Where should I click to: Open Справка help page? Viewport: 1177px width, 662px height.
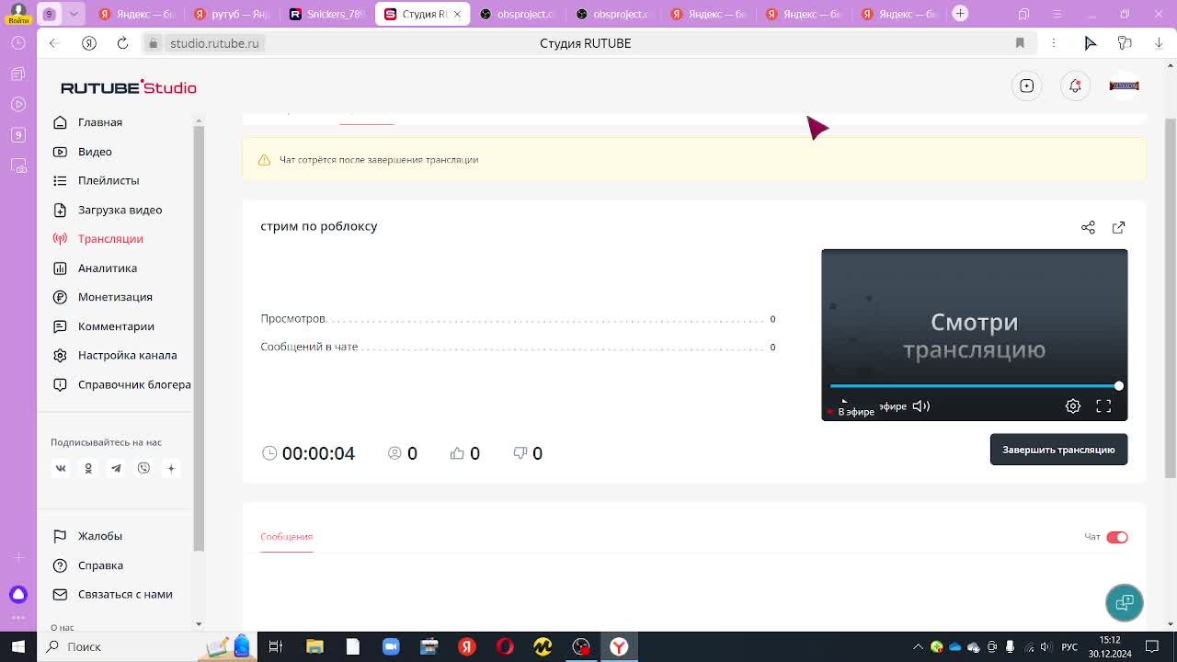(x=100, y=565)
